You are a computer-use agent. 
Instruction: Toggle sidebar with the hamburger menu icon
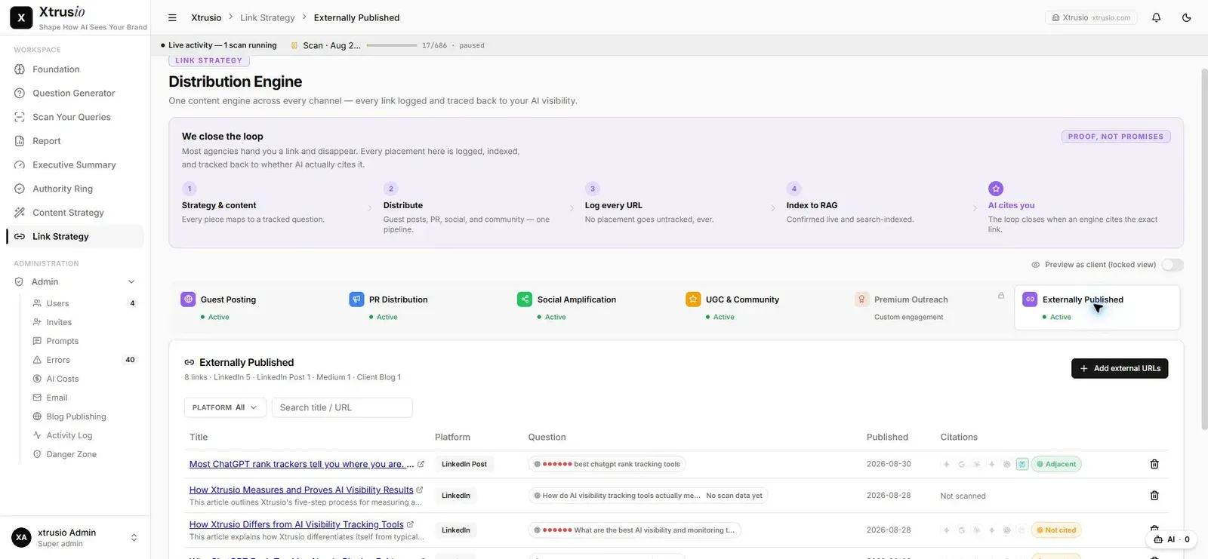172,17
